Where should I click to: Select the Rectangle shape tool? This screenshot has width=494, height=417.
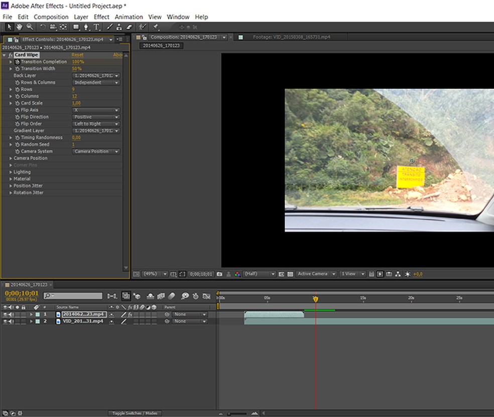pos(76,27)
